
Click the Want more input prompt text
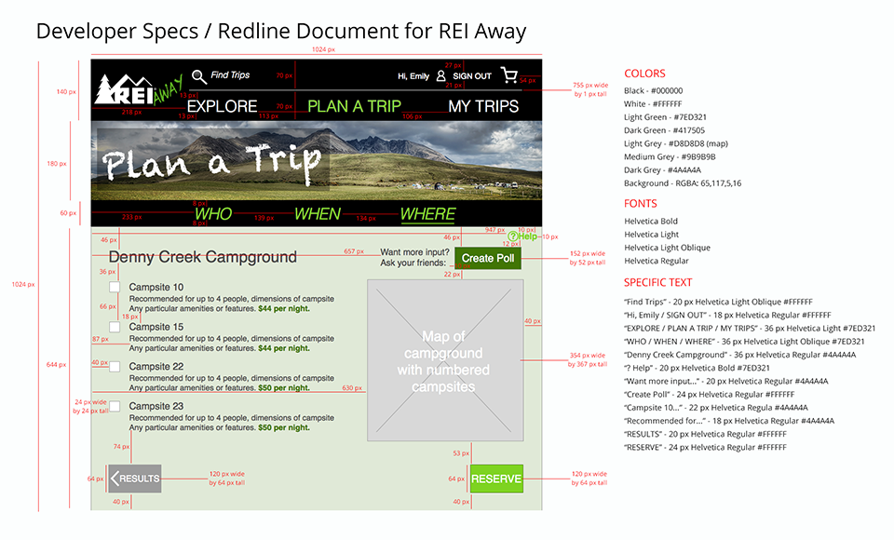[x=414, y=257]
